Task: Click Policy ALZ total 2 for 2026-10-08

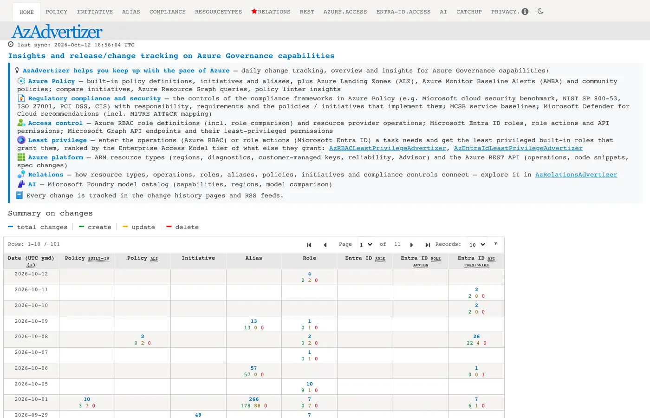Action: click(x=143, y=337)
